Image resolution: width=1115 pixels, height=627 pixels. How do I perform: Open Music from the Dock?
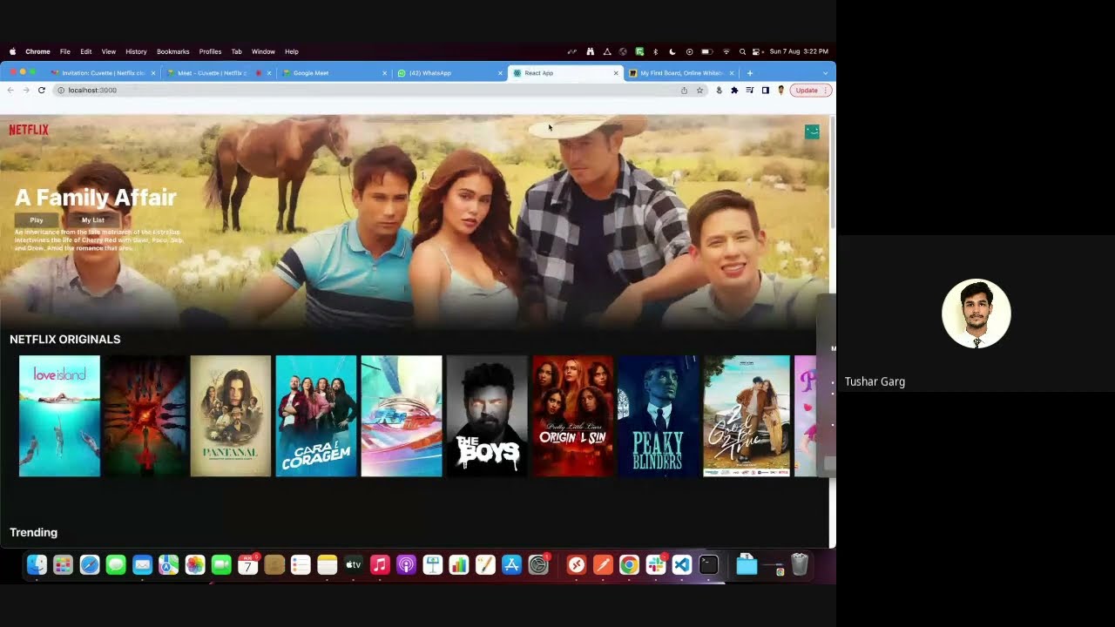point(380,565)
